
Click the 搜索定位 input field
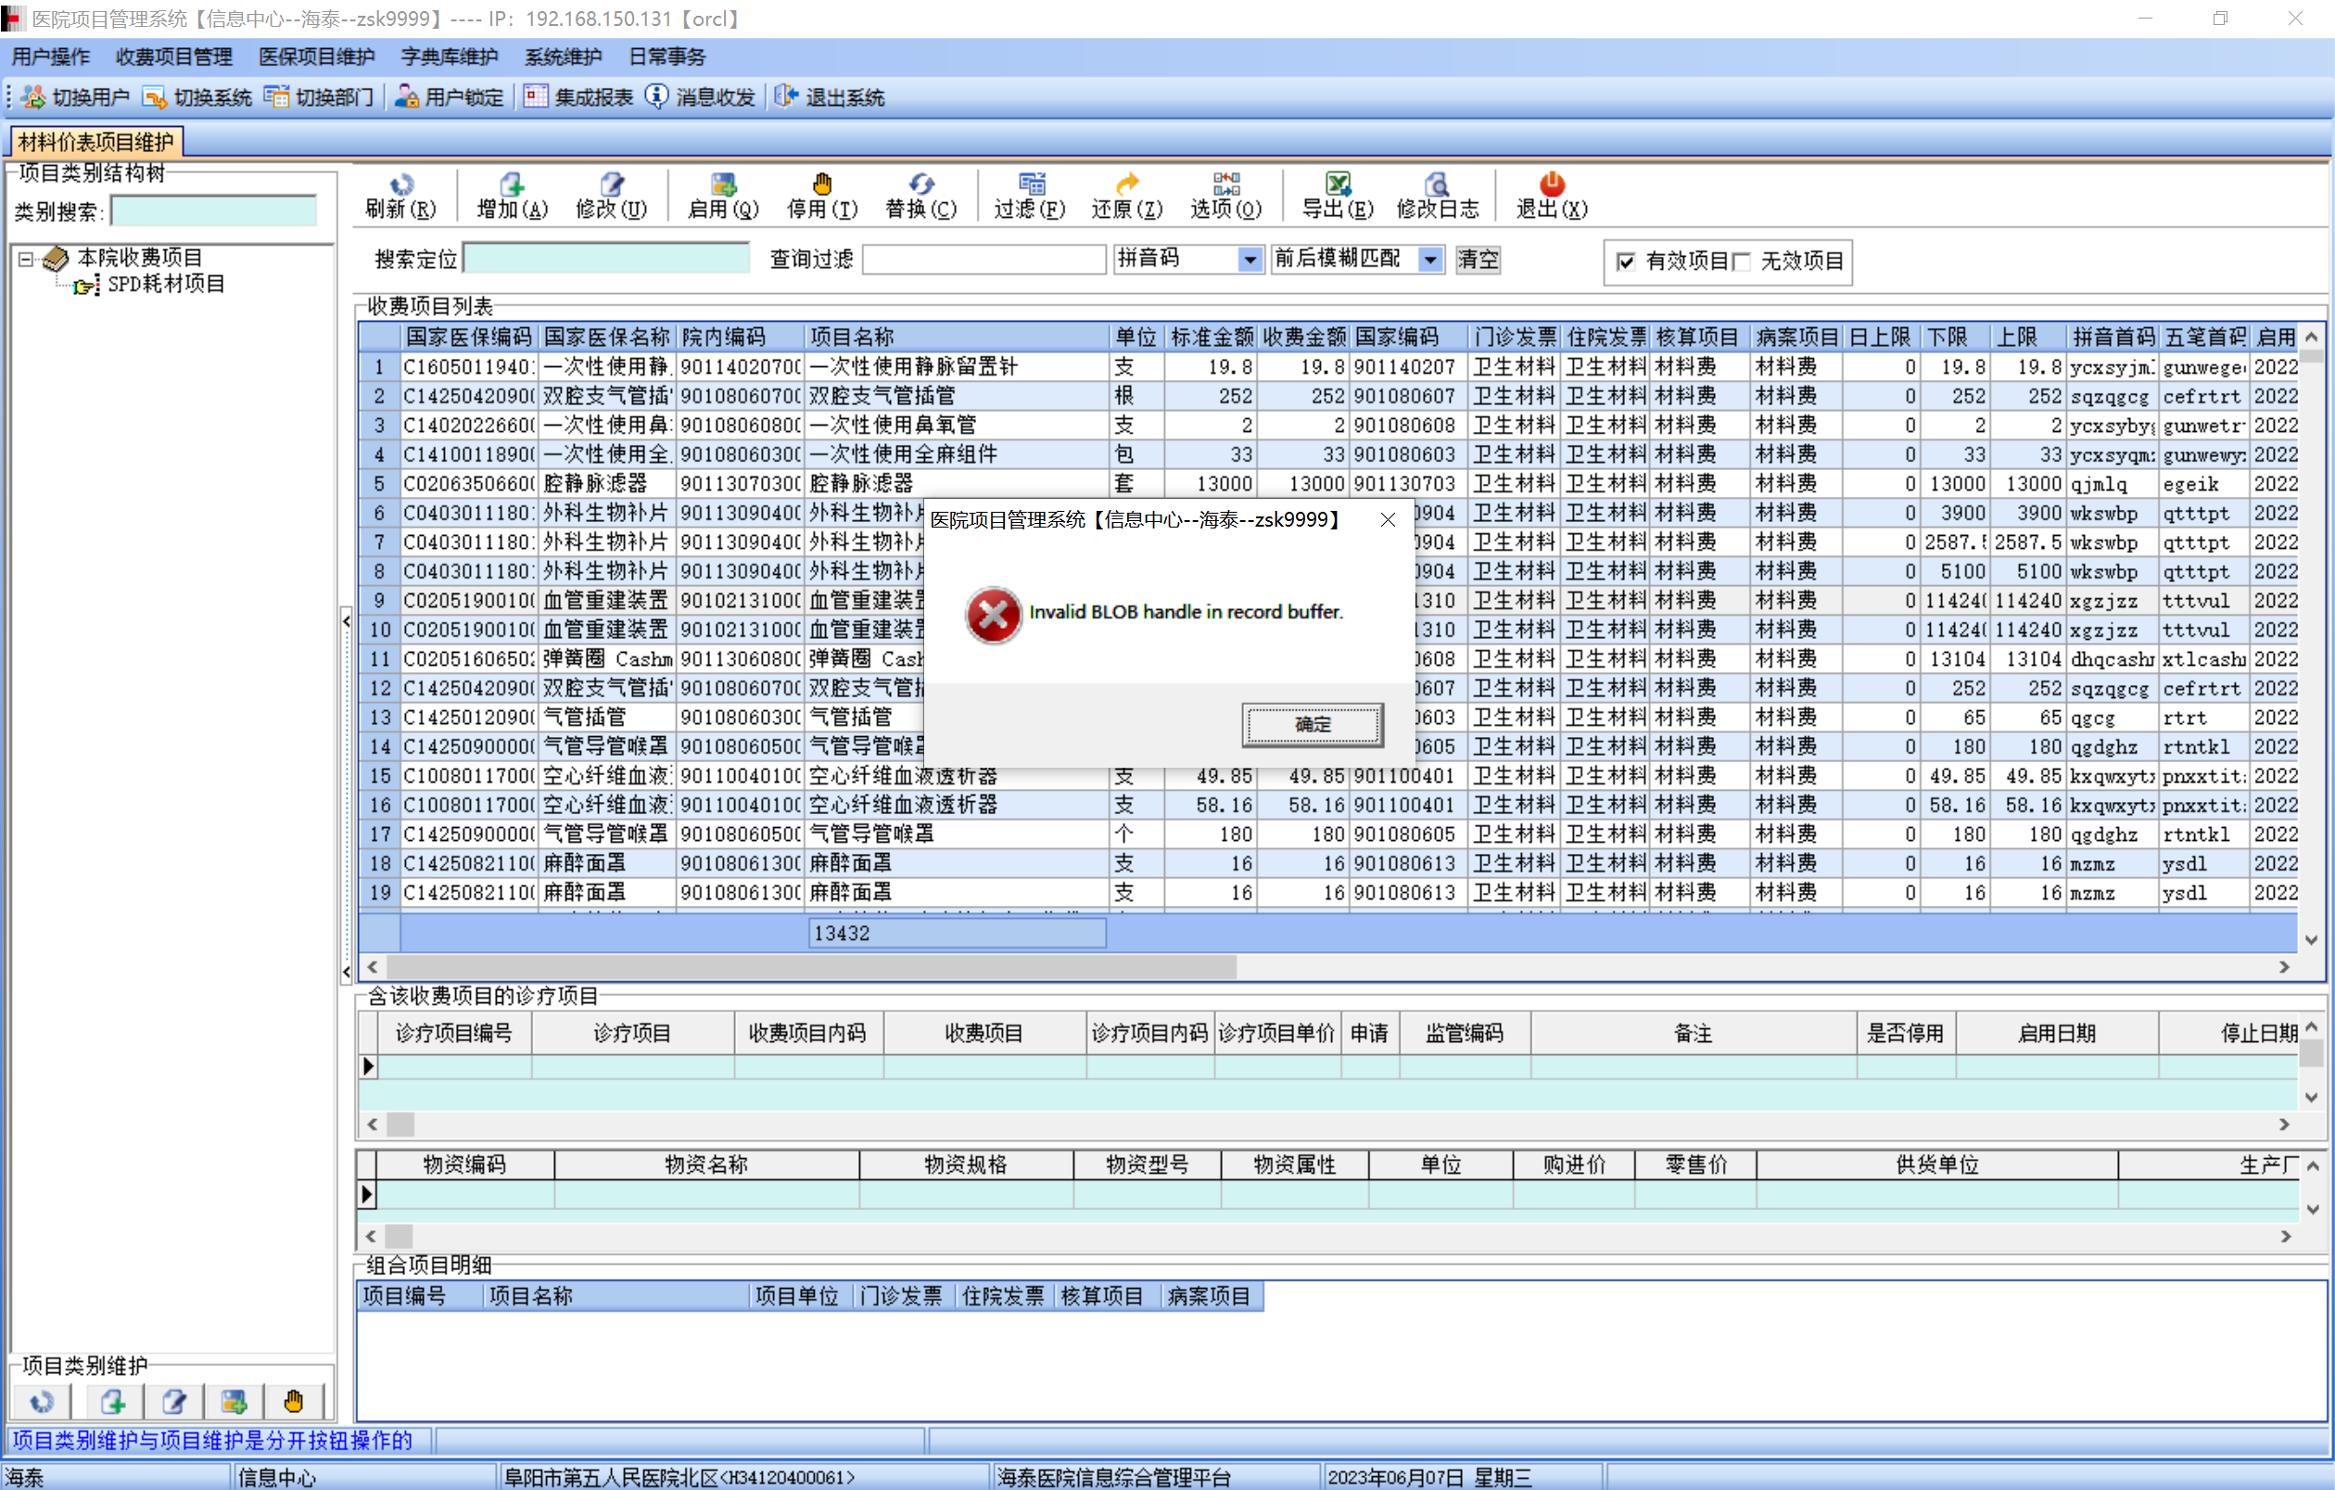[x=607, y=259]
